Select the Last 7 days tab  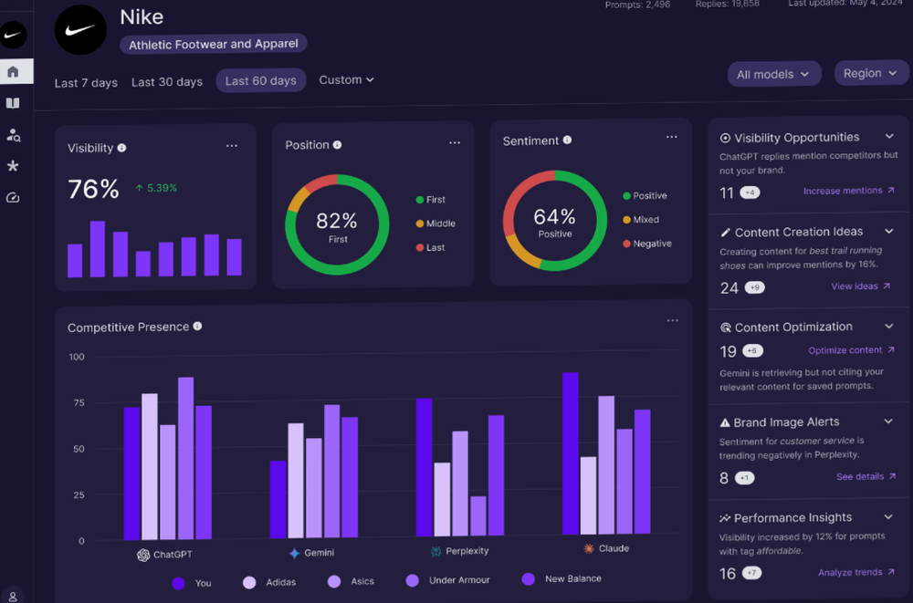pos(85,82)
